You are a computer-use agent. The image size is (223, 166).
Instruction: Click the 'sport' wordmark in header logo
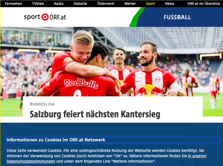(x=32, y=17)
